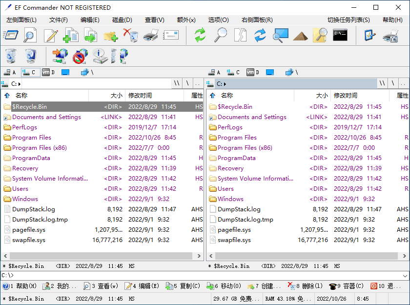Open the command prompt console icon
The height and width of the screenshot is (305, 410).
point(340,35)
